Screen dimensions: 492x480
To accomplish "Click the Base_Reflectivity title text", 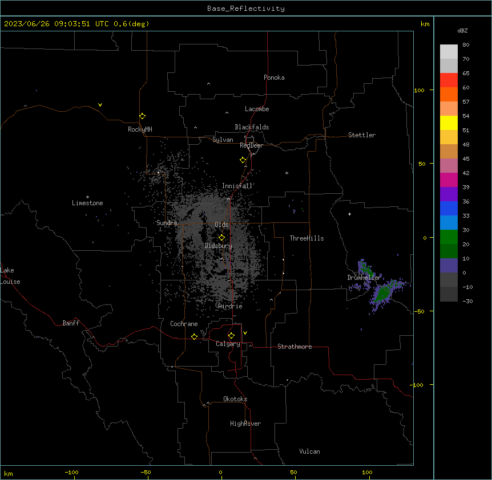I will tap(246, 9).
